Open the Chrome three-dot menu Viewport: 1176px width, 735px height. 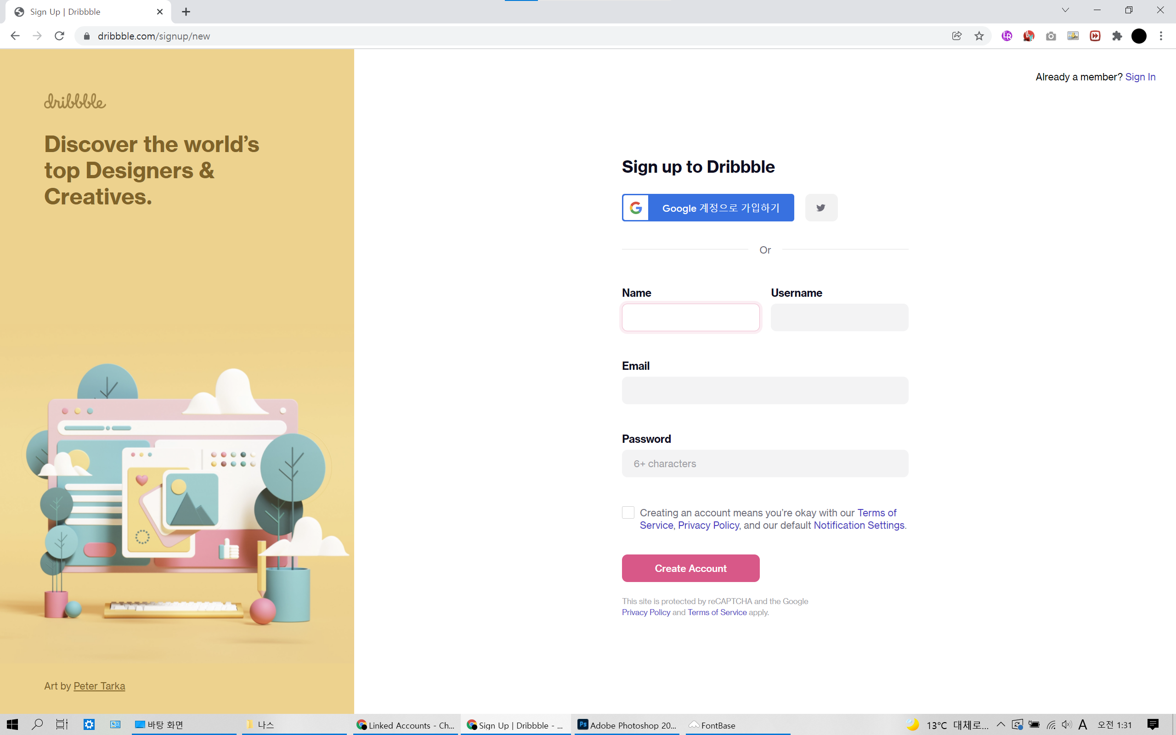[1161, 36]
